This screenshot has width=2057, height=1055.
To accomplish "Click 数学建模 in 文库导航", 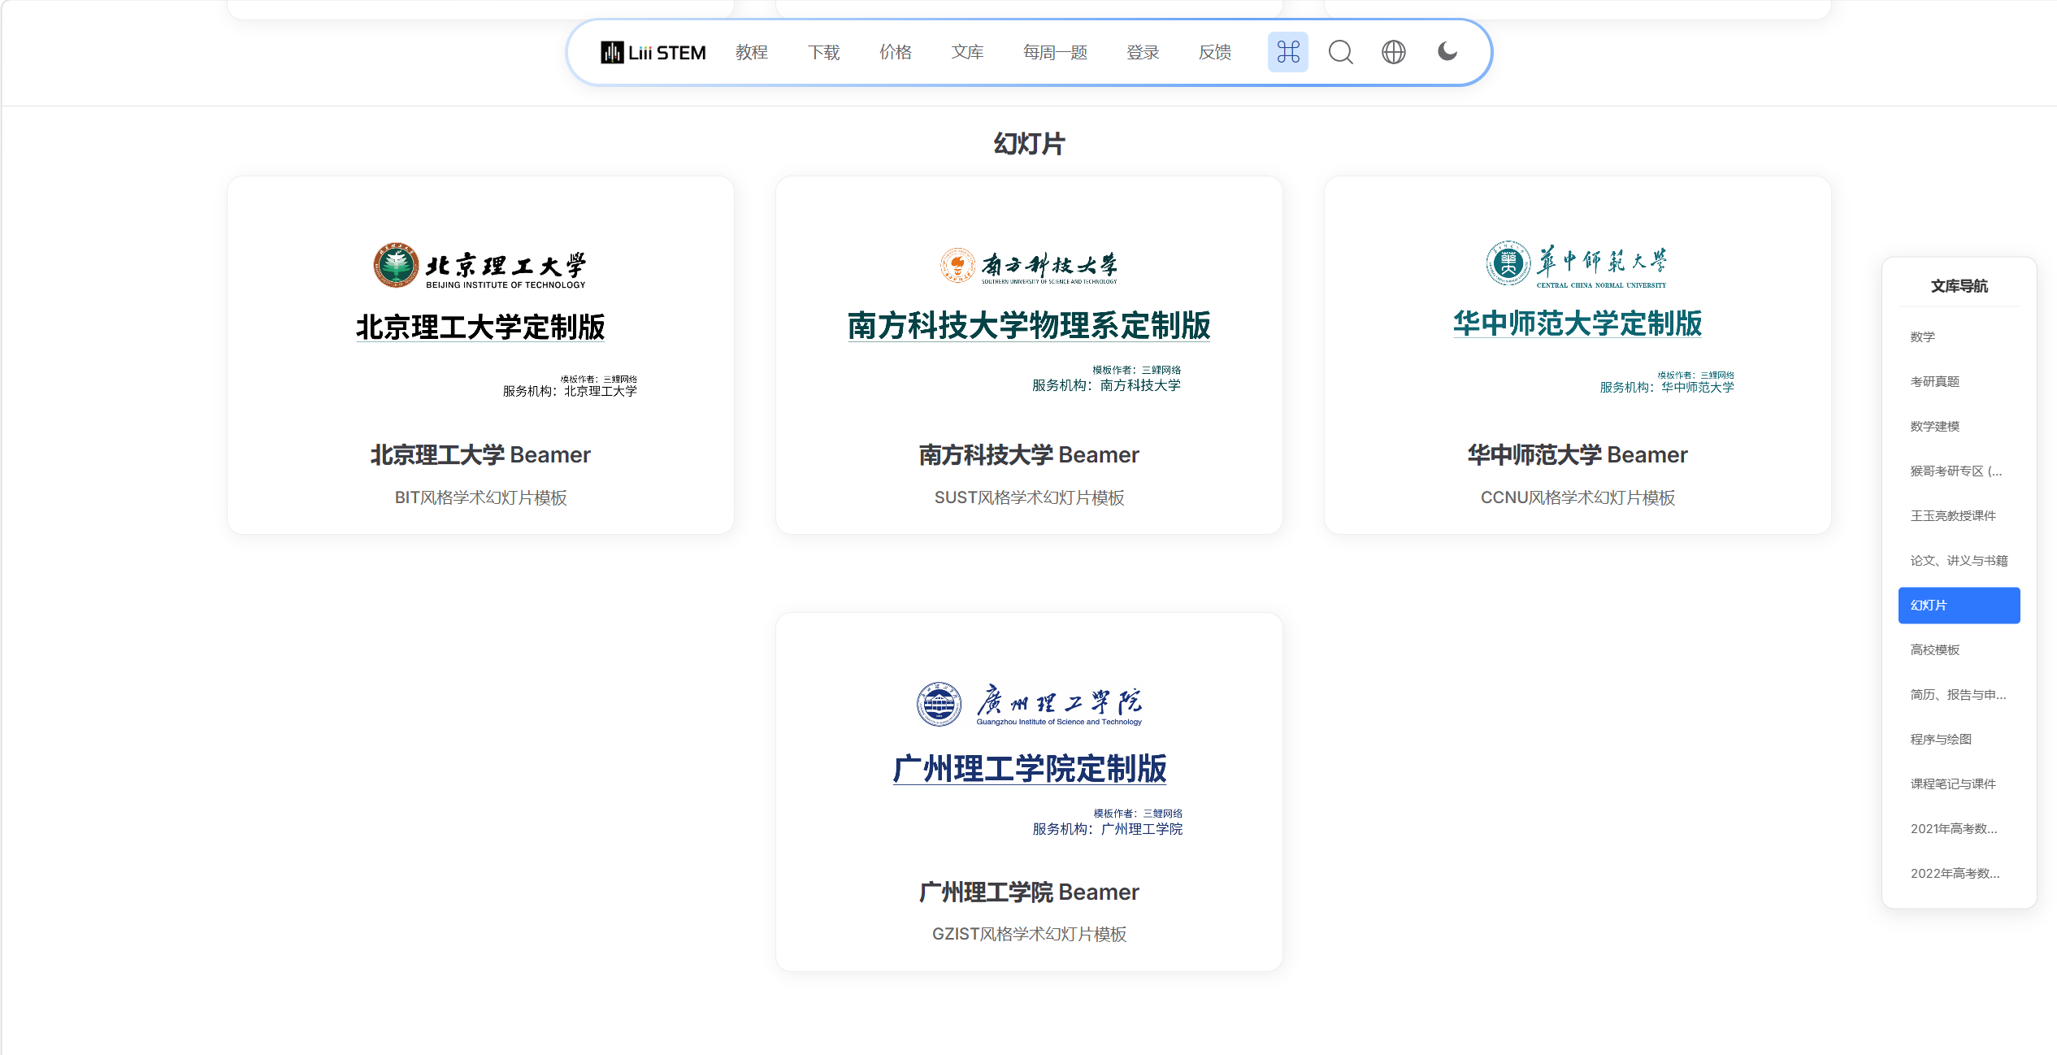I will pos(1934,427).
